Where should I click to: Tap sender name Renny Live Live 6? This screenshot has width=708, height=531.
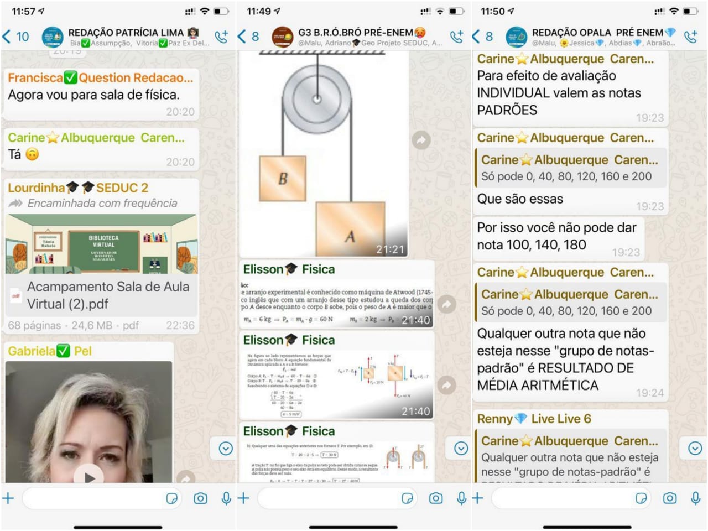(x=534, y=419)
